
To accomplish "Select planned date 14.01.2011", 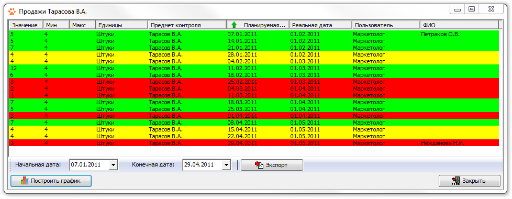I will (242, 41).
